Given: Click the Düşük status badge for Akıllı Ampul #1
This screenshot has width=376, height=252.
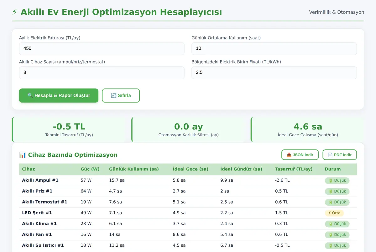Looking at the screenshot, I should 337,180.
